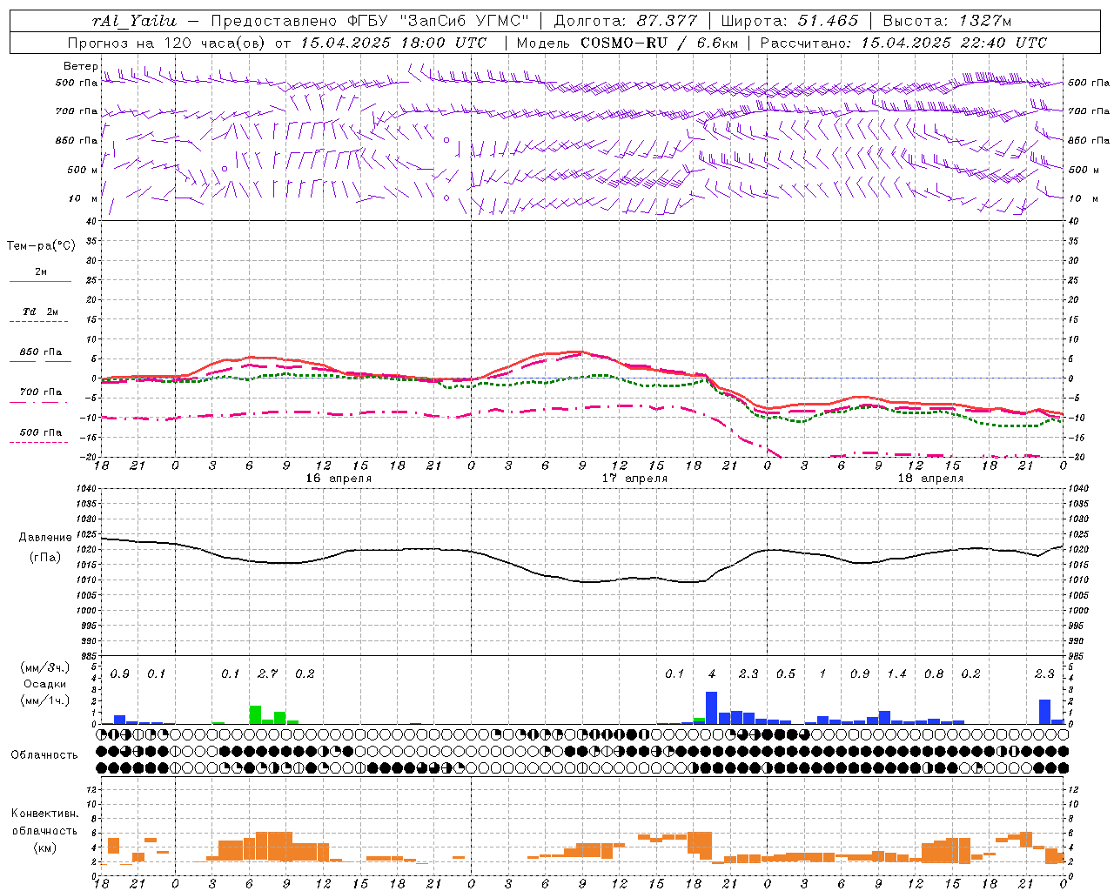Click the tallest green precipitation bar
The image size is (1114, 891).
click(x=255, y=715)
